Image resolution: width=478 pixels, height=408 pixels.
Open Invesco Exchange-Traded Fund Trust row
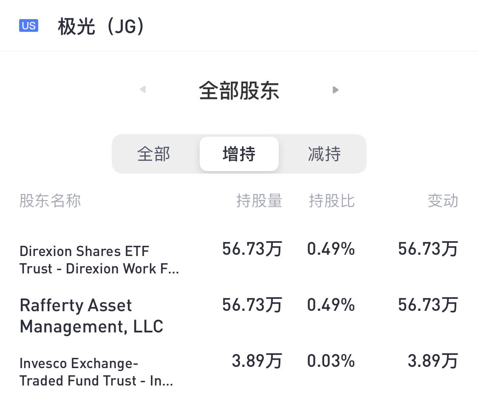pos(96,372)
